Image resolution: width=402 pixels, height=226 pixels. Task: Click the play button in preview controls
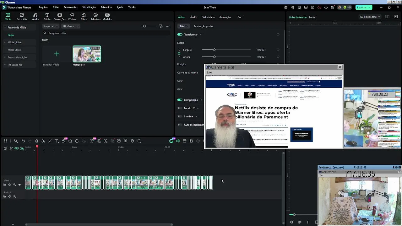[300, 222]
